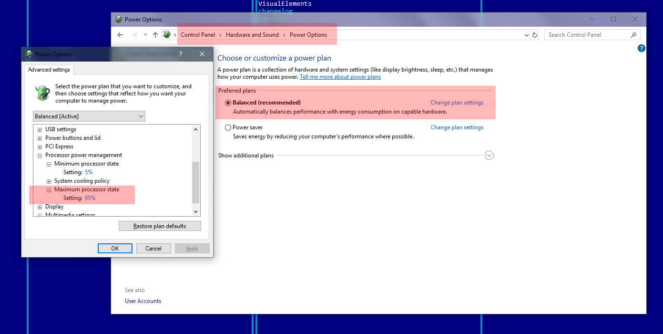
Task: Click Control Panel in the breadcrumb
Action: (x=198, y=35)
